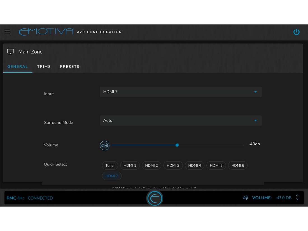Click the round Emotiva emblem in footer

click(x=155, y=198)
